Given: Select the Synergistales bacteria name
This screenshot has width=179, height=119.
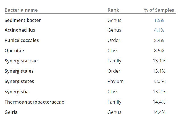Looking at the screenshot, I should click(19, 71).
